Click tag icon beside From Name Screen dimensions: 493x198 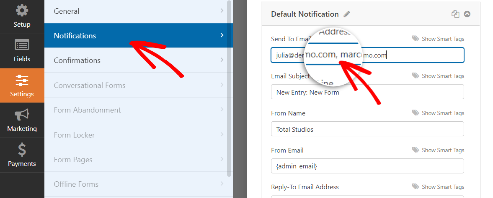[x=416, y=113]
